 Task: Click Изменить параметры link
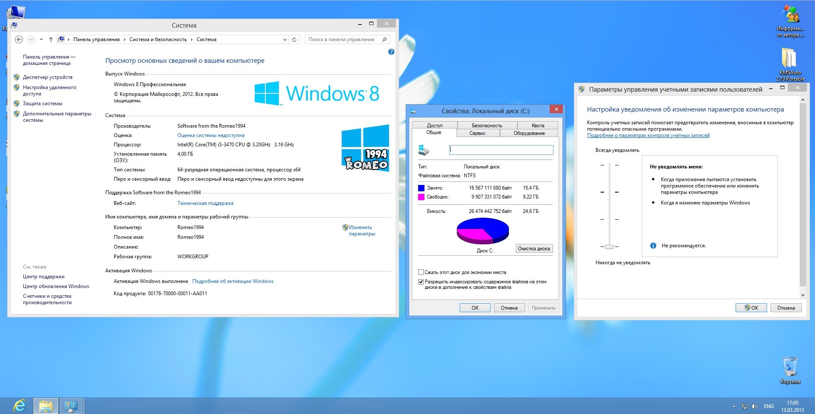coord(362,230)
